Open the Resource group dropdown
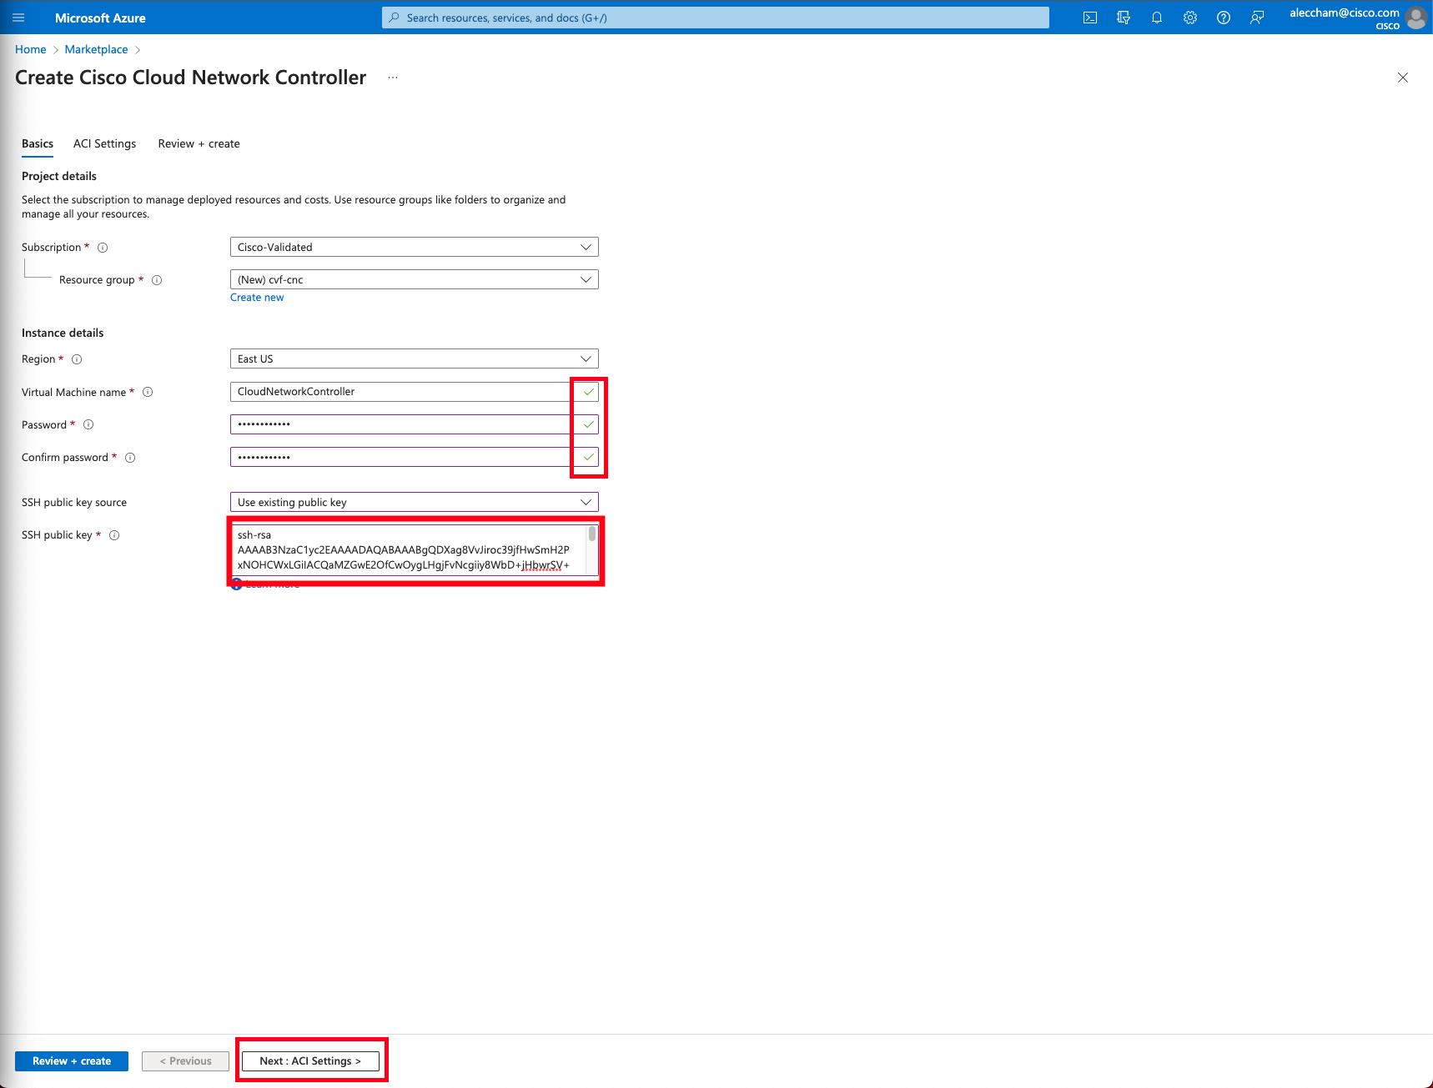Screen dimensions: 1433x1088 tap(415, 279)
